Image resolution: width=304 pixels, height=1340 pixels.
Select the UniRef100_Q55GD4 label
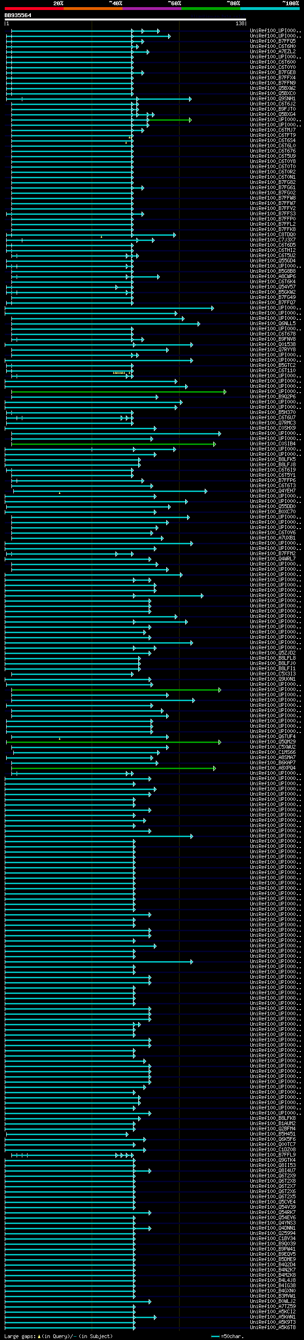click(273, 260)
